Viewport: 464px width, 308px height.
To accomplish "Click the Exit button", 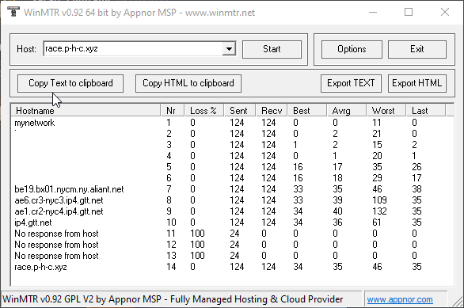I will pyautogui.click(x=417, y=49).
